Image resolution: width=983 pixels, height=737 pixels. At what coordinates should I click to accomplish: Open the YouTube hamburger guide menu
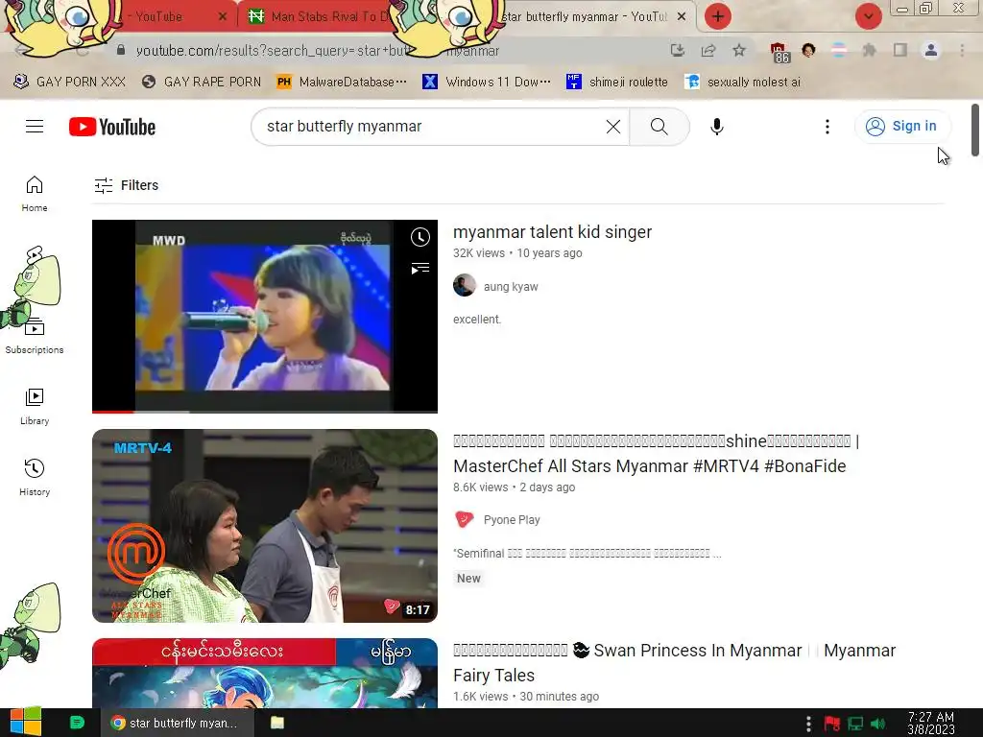35,127
